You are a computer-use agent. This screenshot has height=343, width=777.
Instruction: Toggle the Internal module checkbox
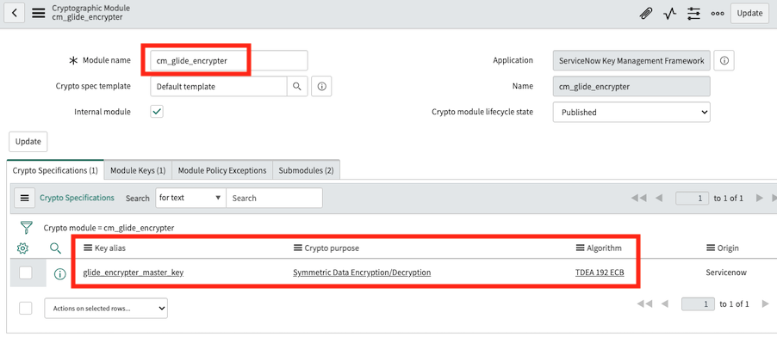coord(157,112)
